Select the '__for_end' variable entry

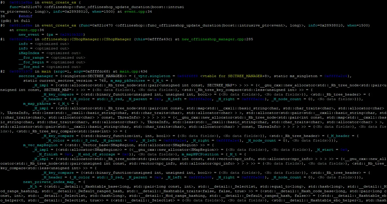click(x=50, y=67)
